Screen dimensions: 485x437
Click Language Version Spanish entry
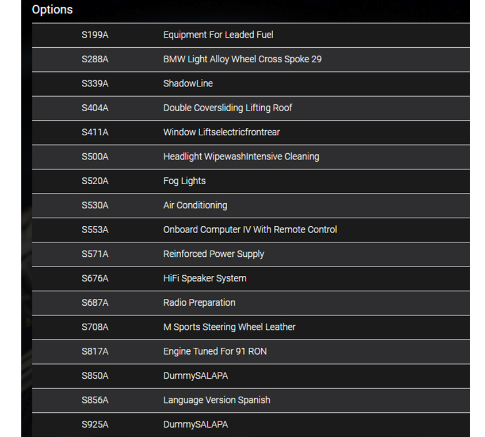point(216,400)
